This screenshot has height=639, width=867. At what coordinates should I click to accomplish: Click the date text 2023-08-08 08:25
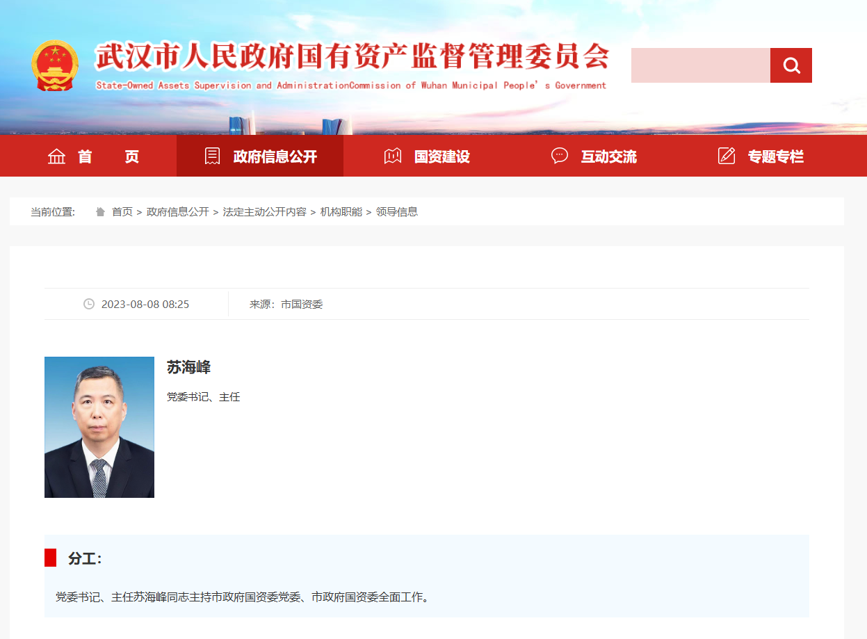point(145,304)
